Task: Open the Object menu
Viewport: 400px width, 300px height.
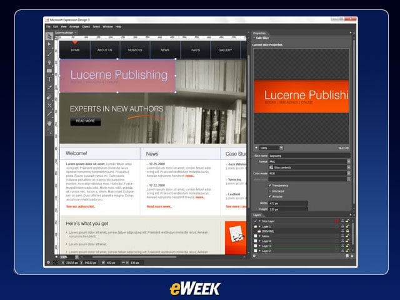Action: coord(86,26)
